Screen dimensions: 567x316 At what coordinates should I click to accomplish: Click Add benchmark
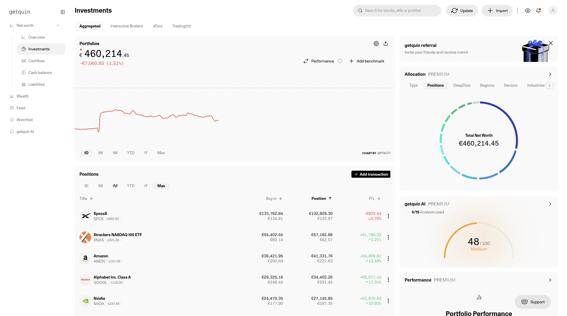pyautogui.click(x=367, y=61)
